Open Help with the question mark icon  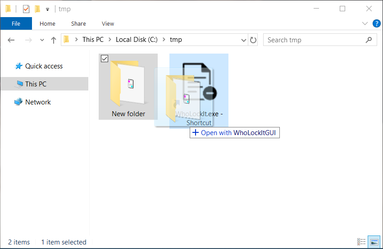click(376, 23)
